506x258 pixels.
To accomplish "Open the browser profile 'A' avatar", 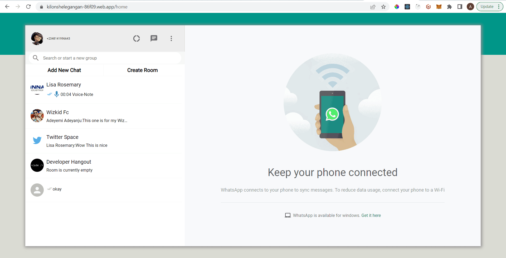I will (x=470, y=7).
